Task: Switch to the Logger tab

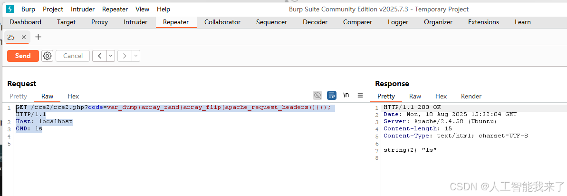Action: coord(398,22)
